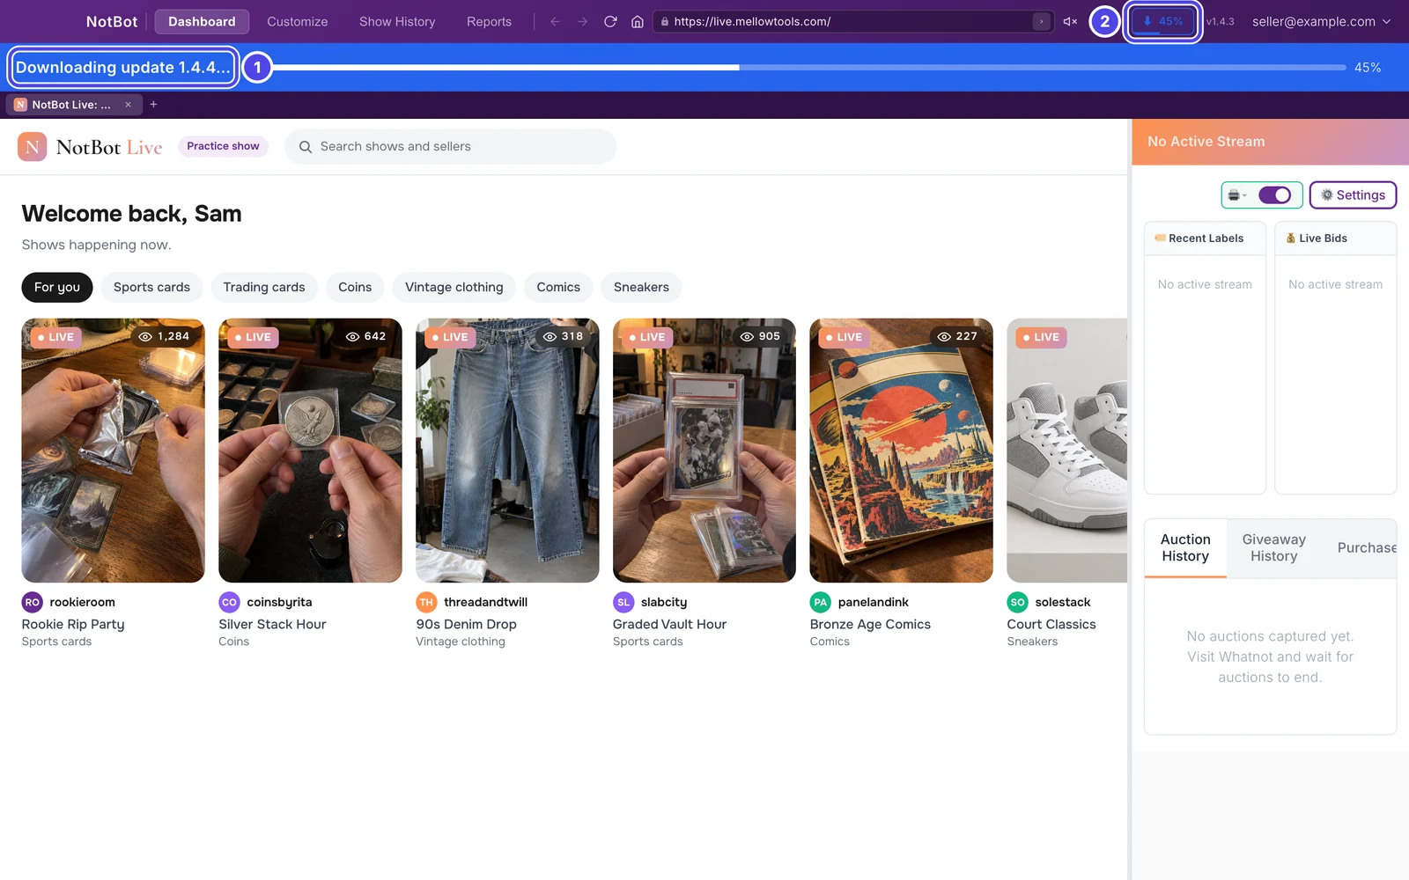Expand the URL bar chevron button
Viewport: 1409px width, 880px height.
point(1041,21)
